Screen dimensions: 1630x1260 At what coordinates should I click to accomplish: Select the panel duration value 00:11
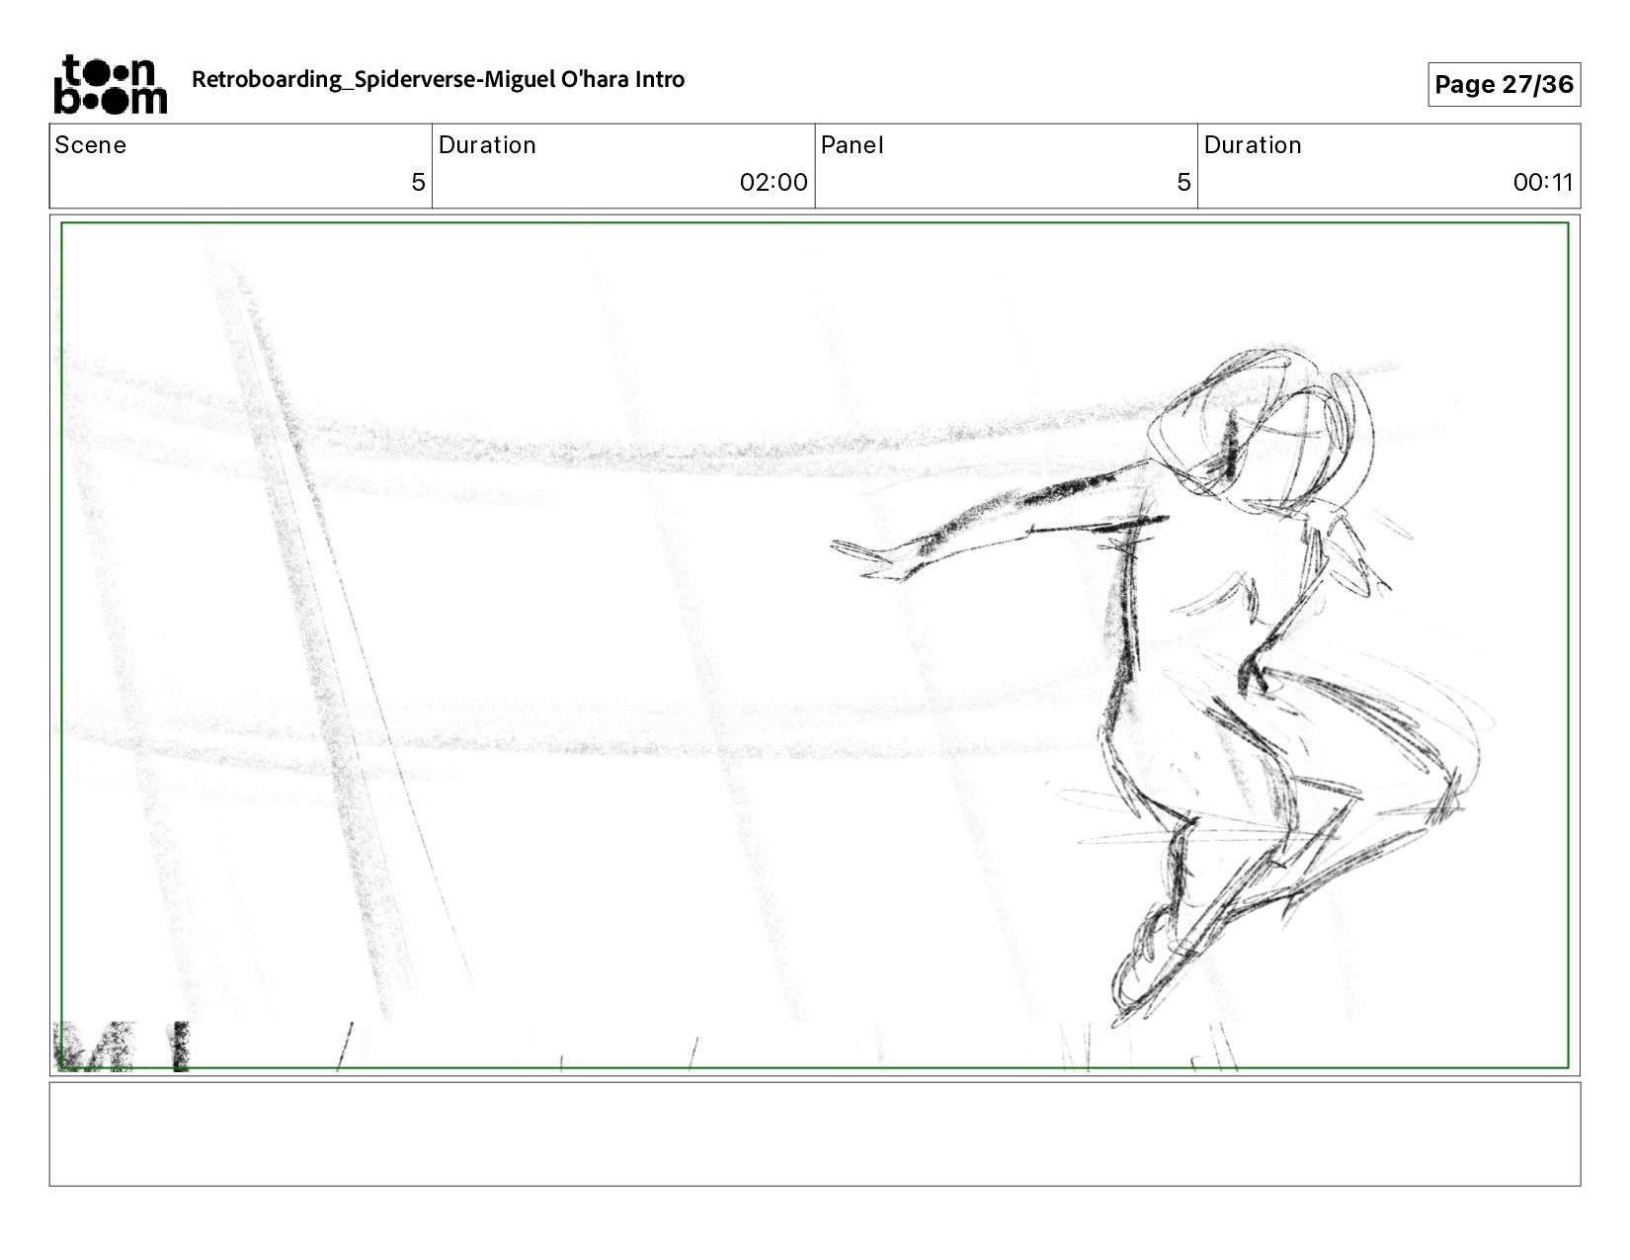coord(1543,183)
